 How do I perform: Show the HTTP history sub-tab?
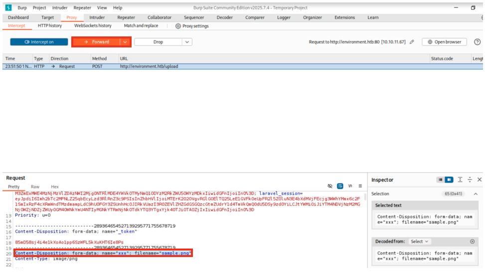[x=50, y=26]
